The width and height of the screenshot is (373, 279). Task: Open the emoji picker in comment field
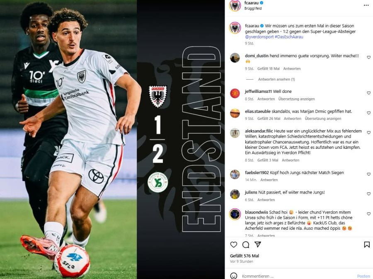pyautogui.click(x=234, y=276)
